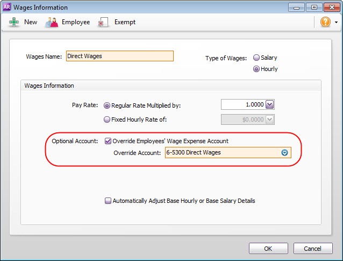This screenshot has width=343, height=261.
Task: Open the 1.0000 rate multiplier dropdown
Action: click(x=270, y=105)
